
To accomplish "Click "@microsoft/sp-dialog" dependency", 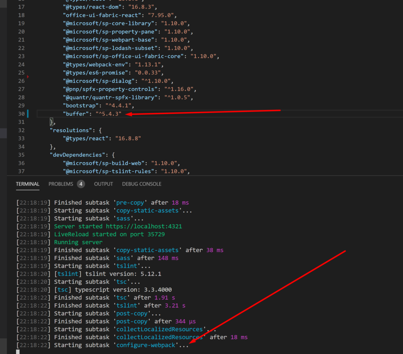I will 99,81.
